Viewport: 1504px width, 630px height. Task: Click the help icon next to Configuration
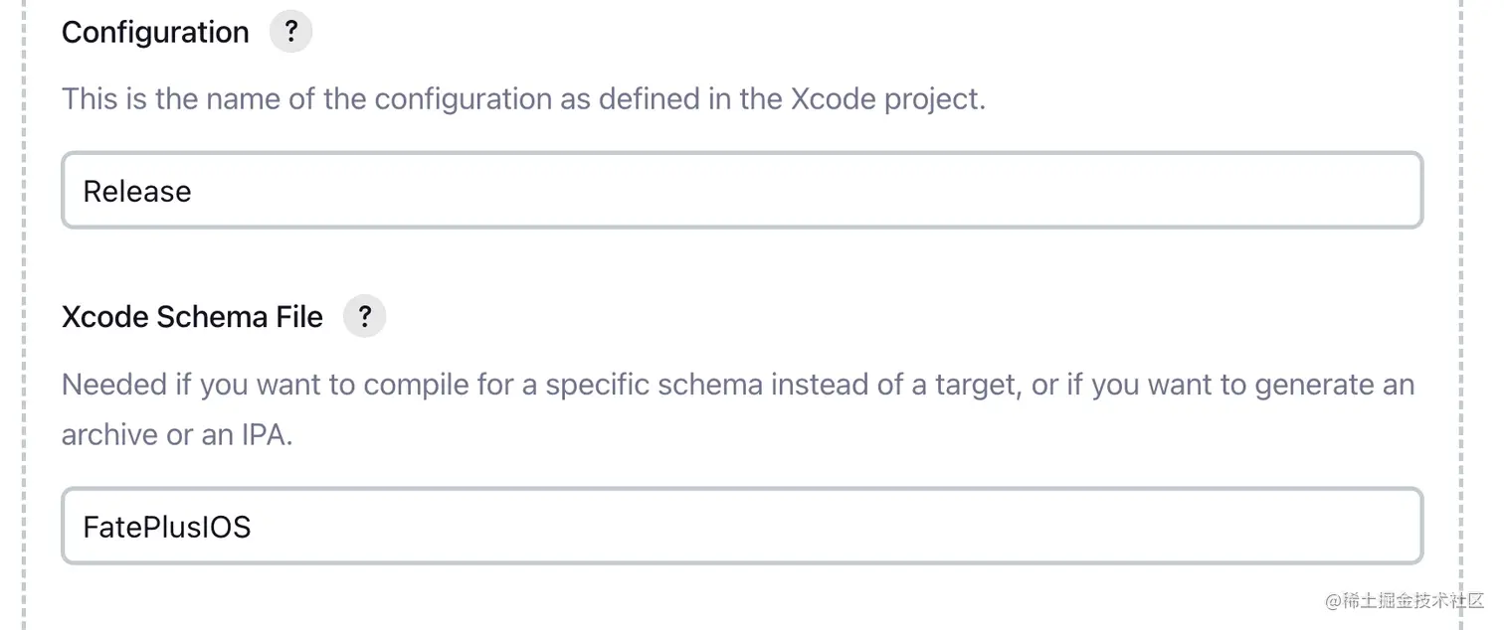tap(290, 32)
